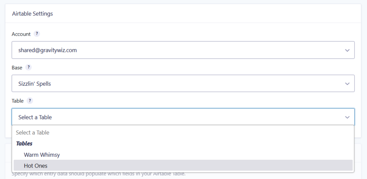Click the Base field label
The height and width of the screenshot is (179, 367).
pos(17,68)
